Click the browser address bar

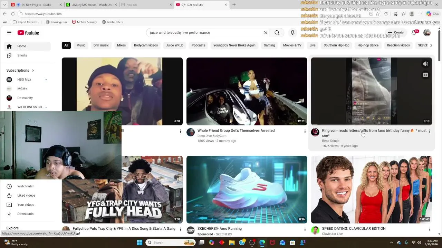193,14
